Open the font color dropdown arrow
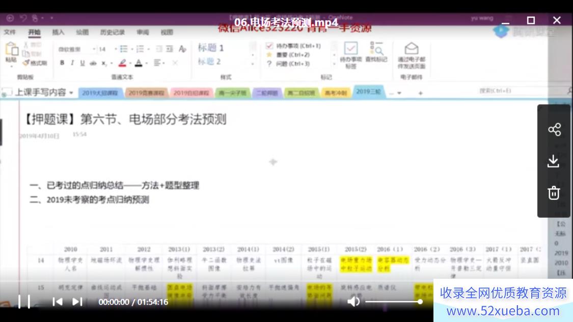Screen dimensions: 573x322 147,63
